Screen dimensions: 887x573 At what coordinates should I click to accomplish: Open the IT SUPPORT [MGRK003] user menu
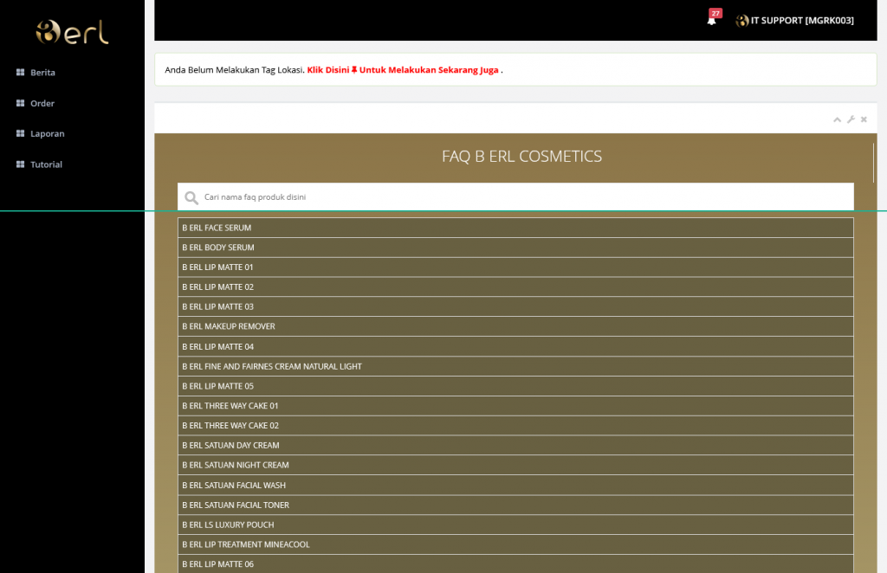801,21
